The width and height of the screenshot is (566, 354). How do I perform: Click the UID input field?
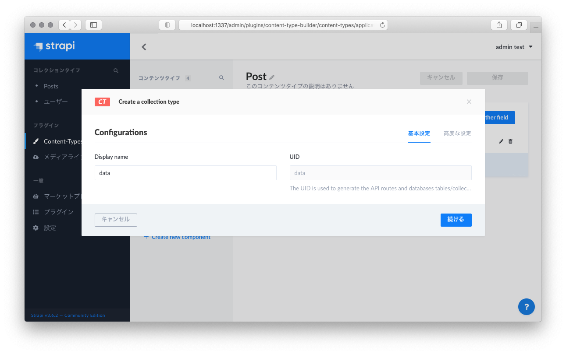click(x=381, y=173)
